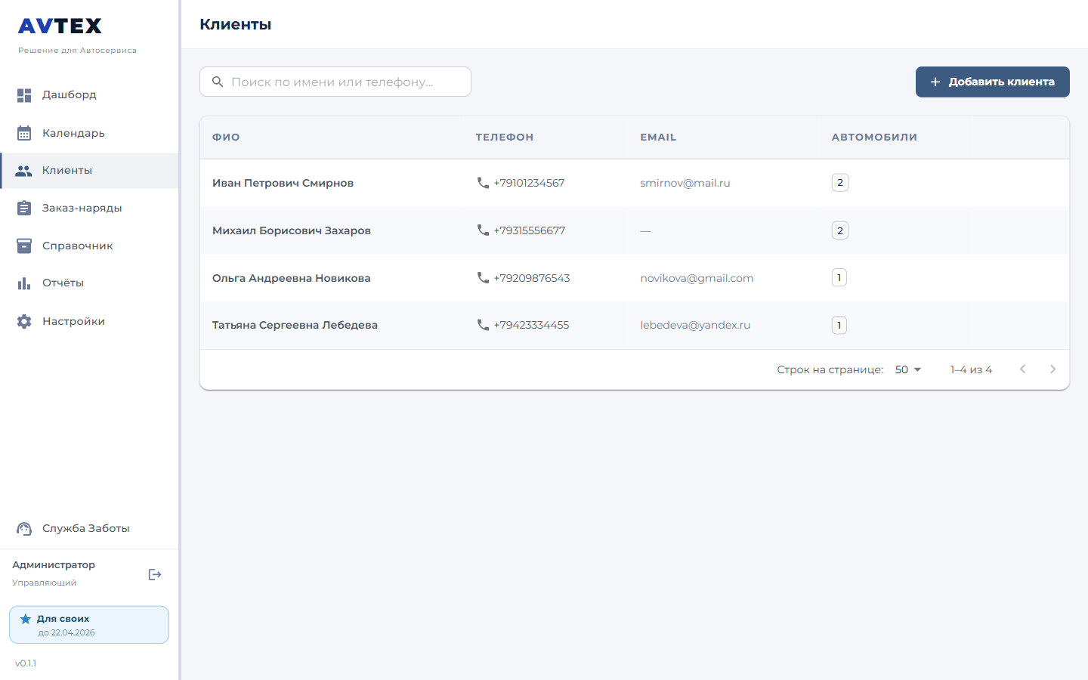The height and width of the screenshot is (680, 1088).
Task: Open the rows-per-page dropdown showing 50
Action: [x=906, y=369]
